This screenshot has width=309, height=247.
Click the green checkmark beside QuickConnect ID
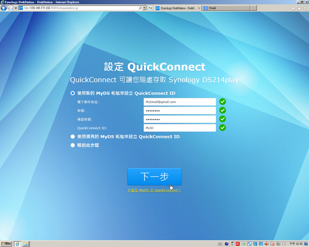(222, 128)
